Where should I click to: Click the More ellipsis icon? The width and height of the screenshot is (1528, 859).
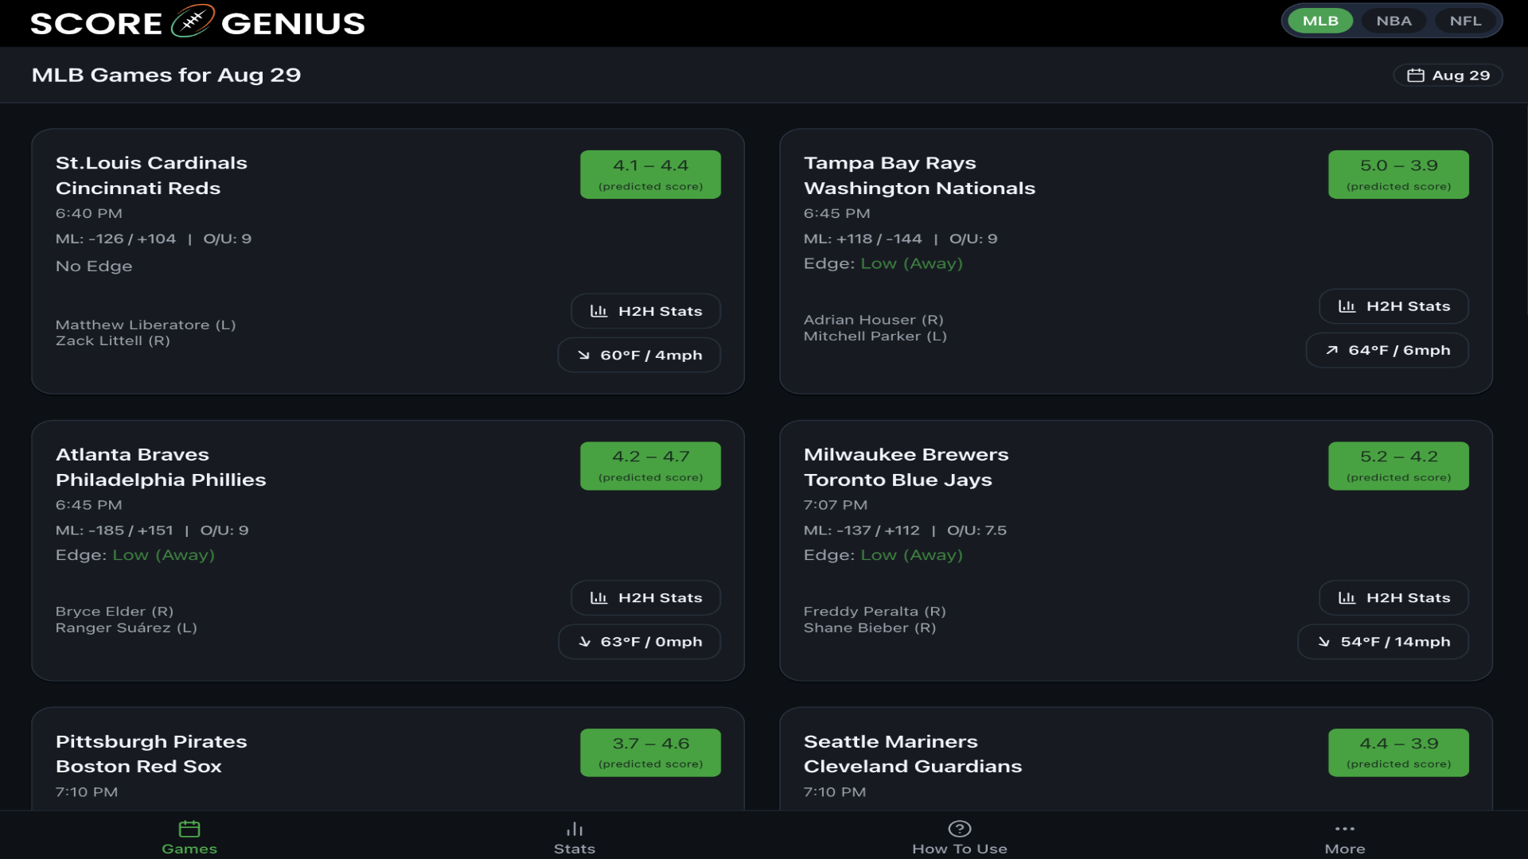coord(1345,827)
